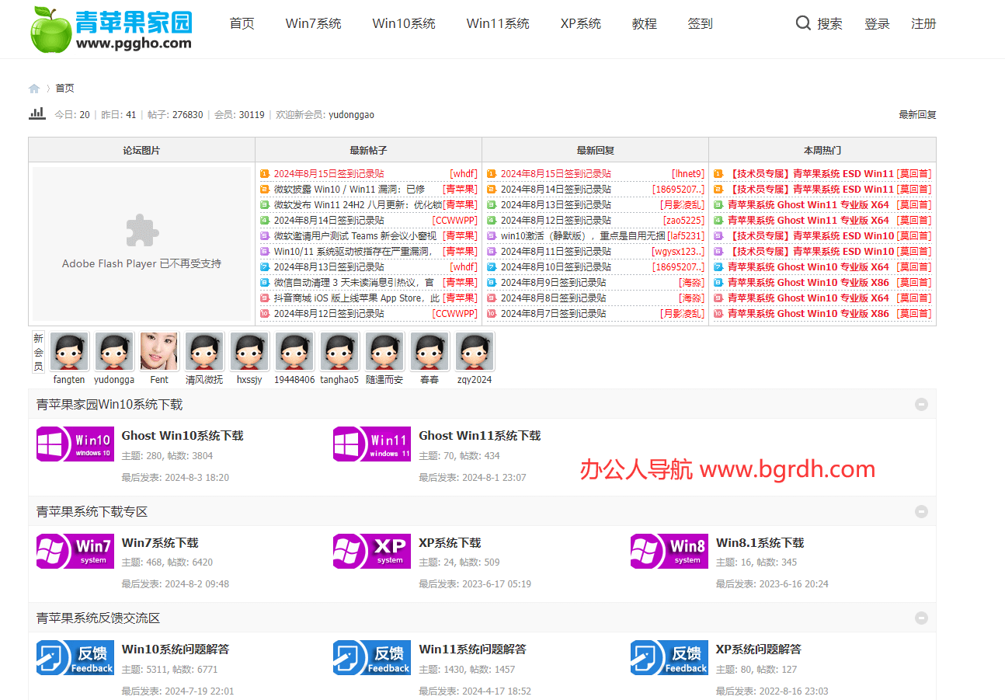Open the Ghost Win11 forum icon

click(372, 444)
